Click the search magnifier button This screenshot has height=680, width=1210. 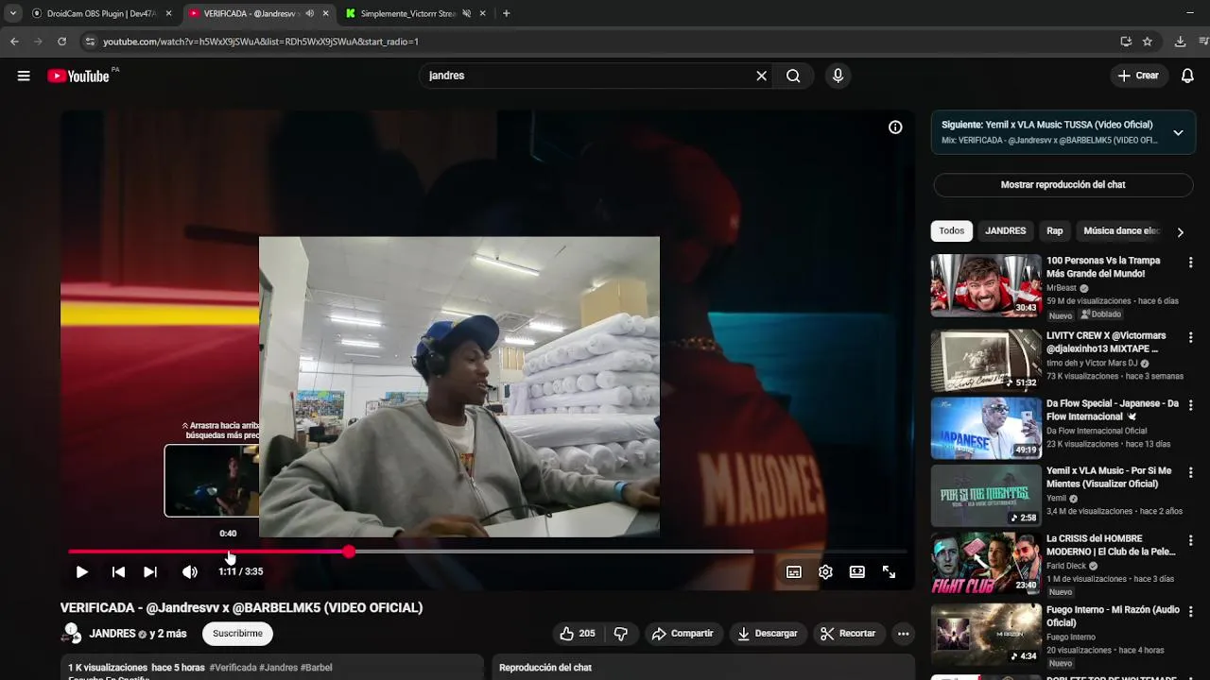point(793,76)
